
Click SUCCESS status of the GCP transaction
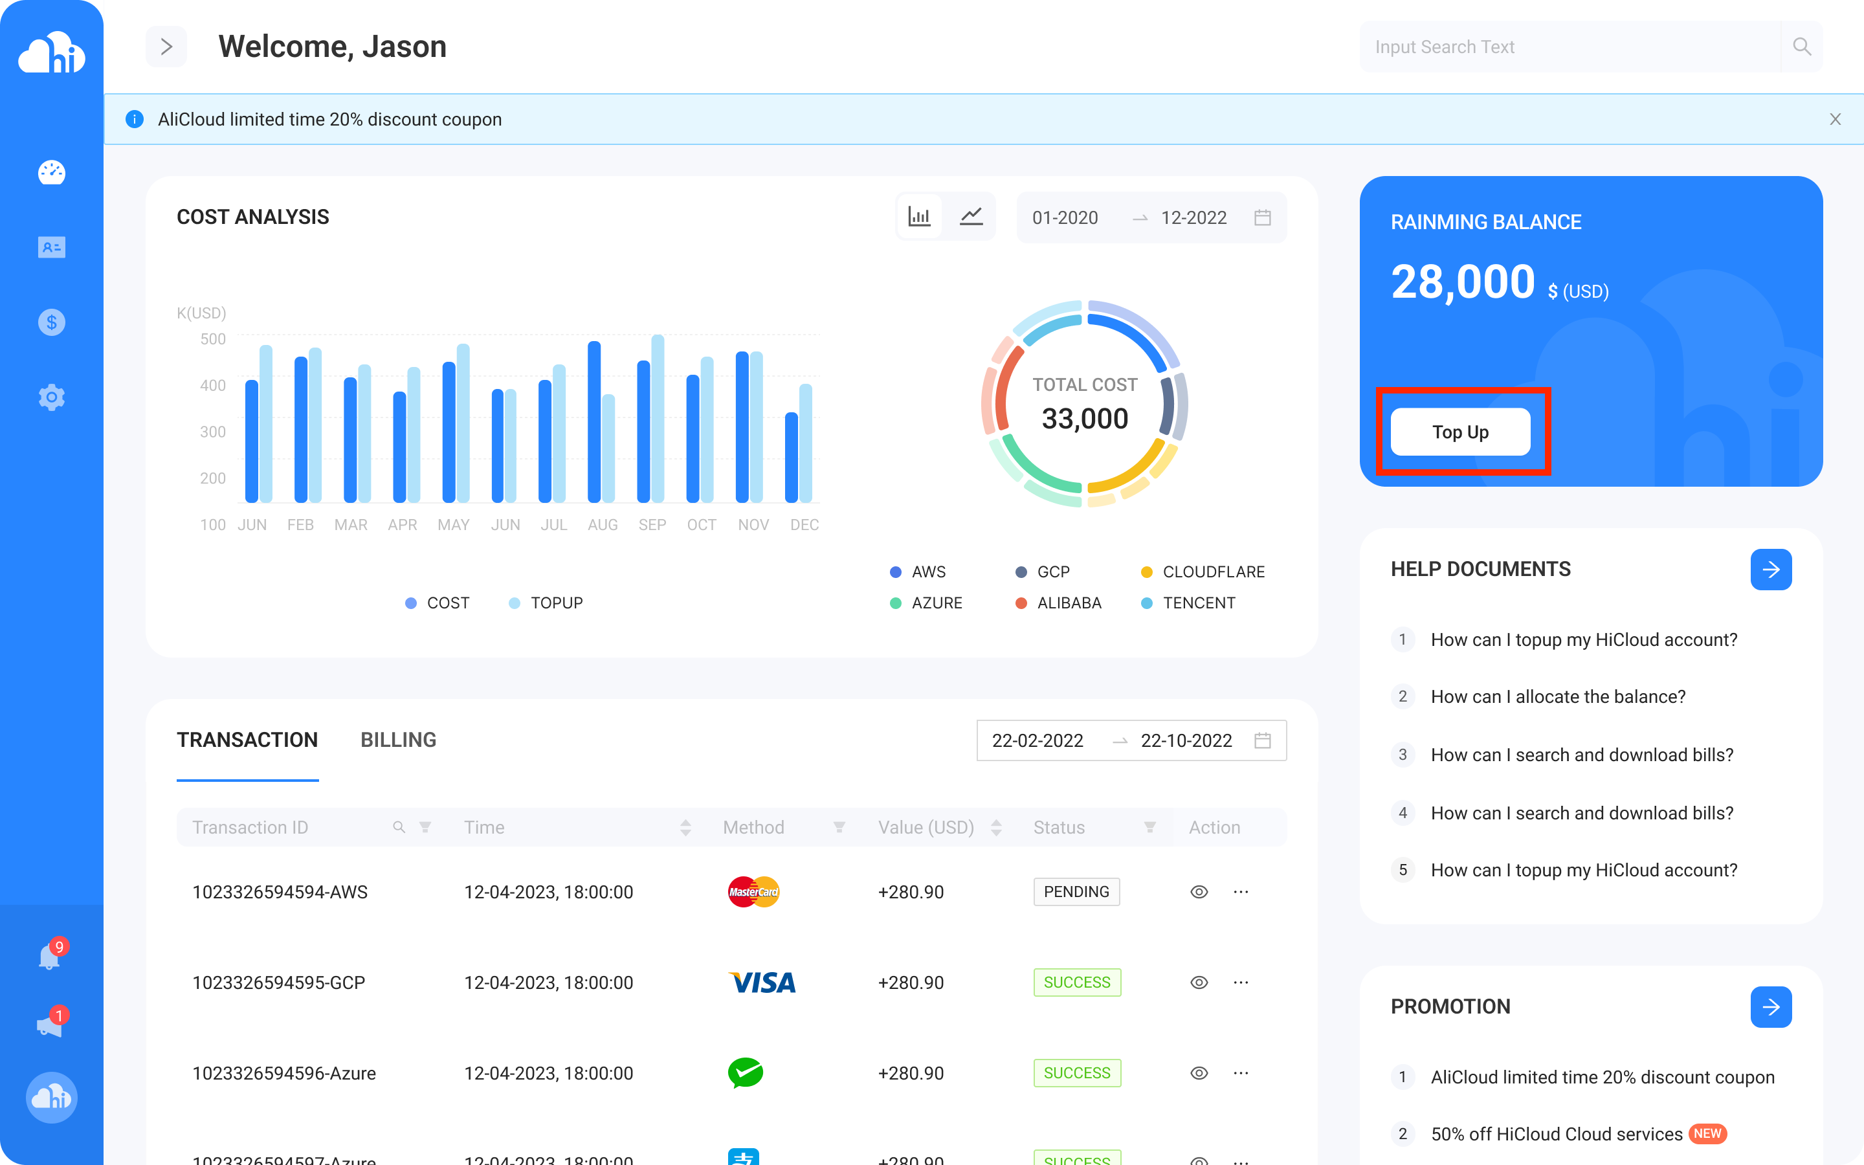click(x=1077, y=982)
